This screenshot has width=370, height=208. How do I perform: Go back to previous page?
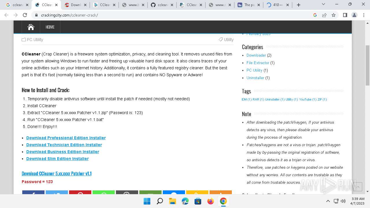(x=6, y=15)
